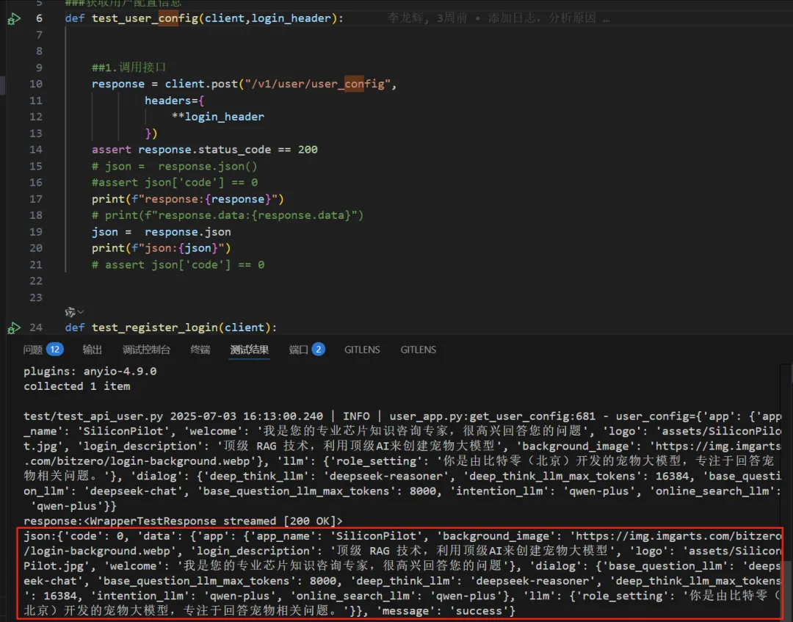Screen dimensions: 793x622
Task: Click the '**login_header' code text
Action: tap(217, 117)
